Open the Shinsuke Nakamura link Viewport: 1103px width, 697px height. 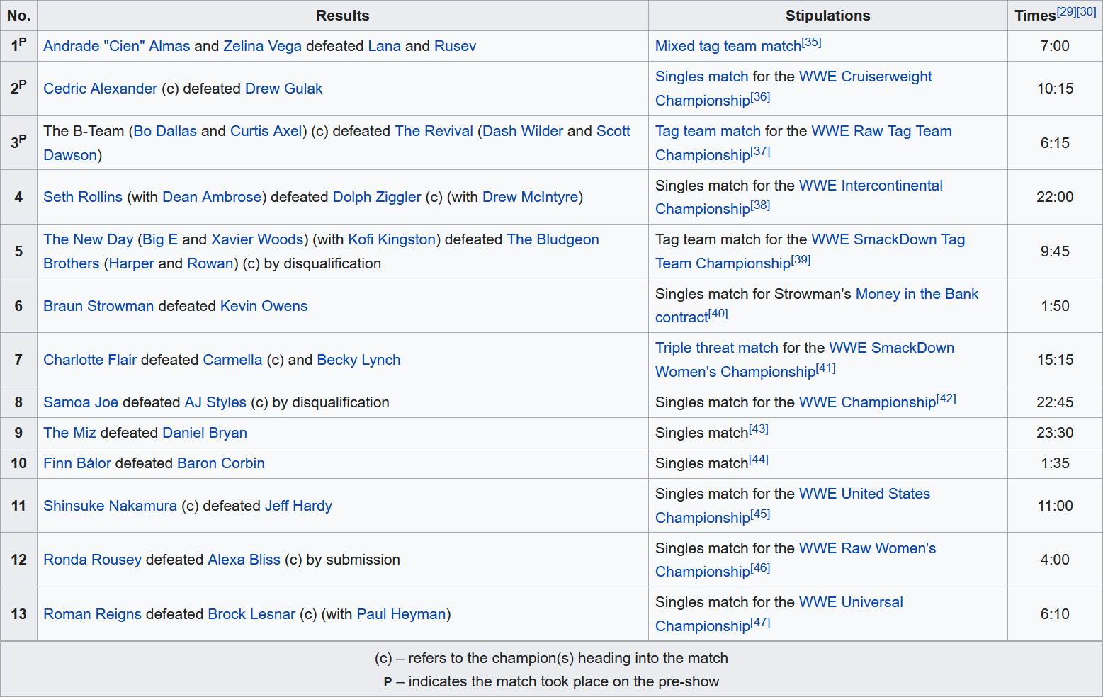(110, 506)
